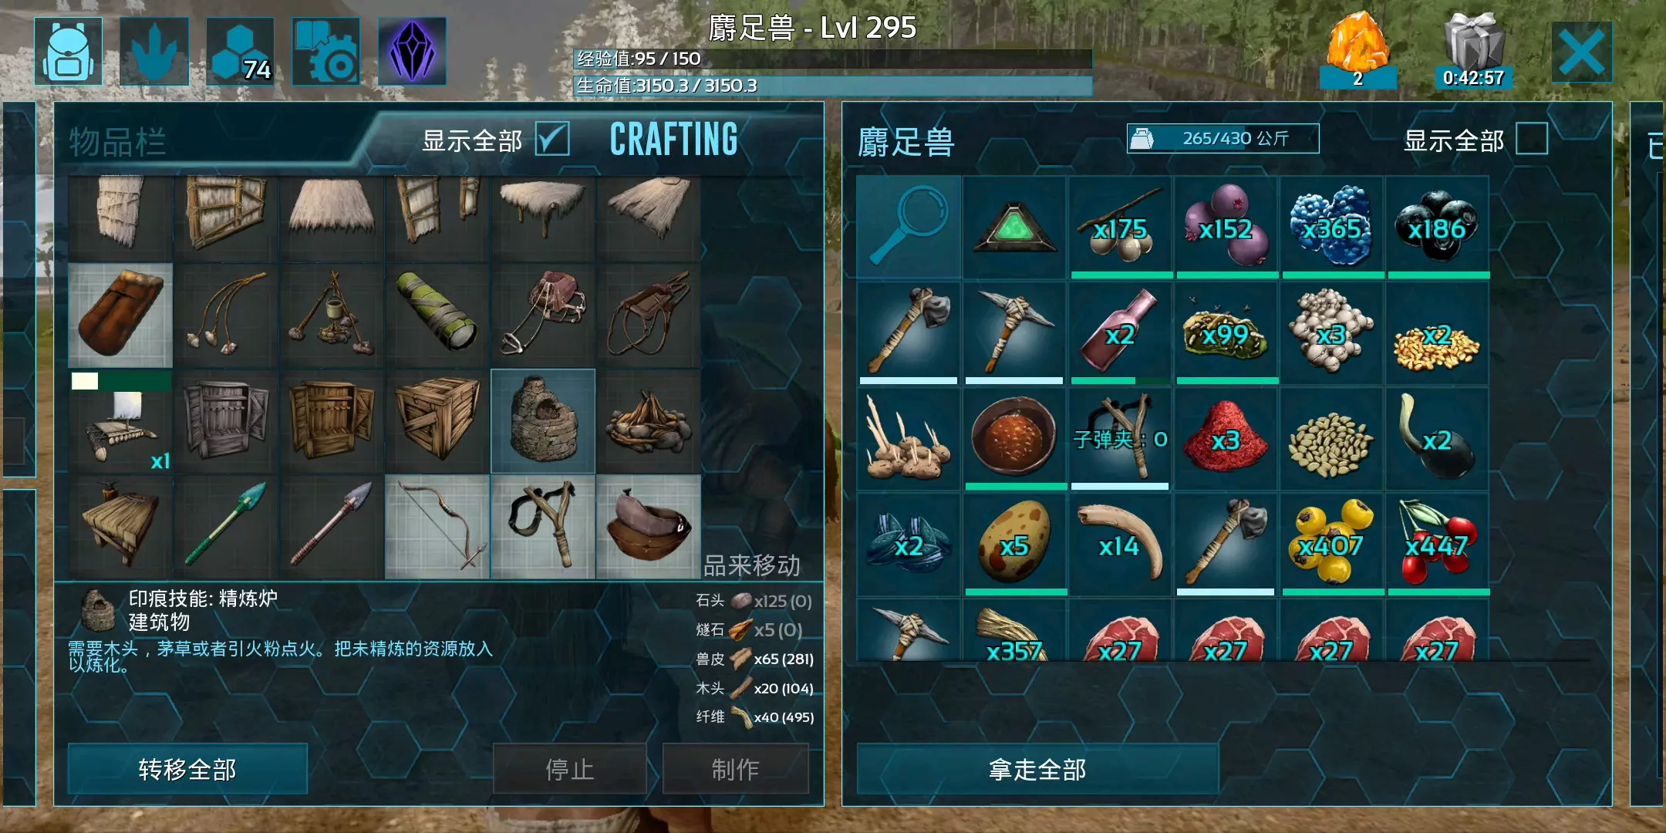Click the 拿走全部 button

1037,769
